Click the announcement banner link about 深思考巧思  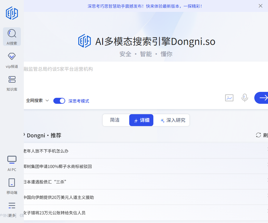(145, 6)
